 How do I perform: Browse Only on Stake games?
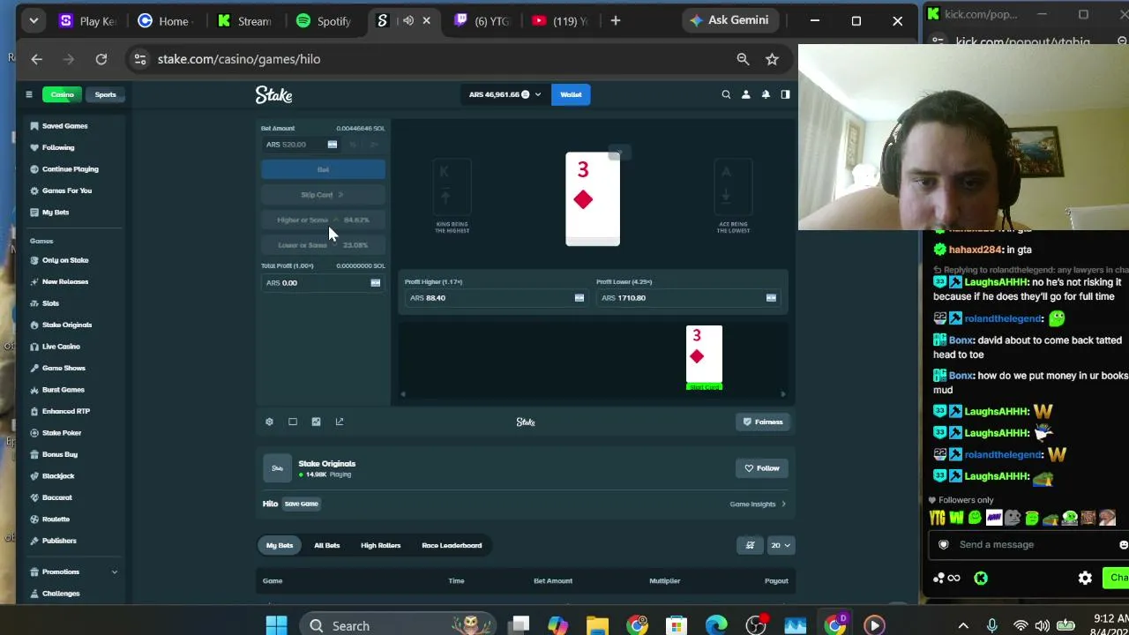tap(65, 260)
